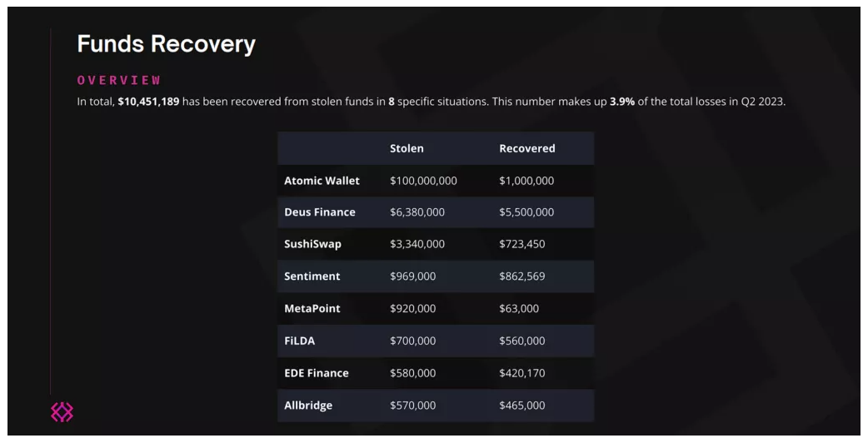Select the MetaPoint row label
The image size is (868, 443).
(x=312, y=308)
